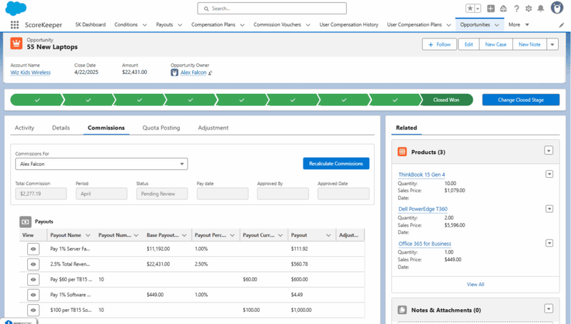Open the More navigation menu
Image resolution: width=571 pixels, height=324 pixels.
519,25
